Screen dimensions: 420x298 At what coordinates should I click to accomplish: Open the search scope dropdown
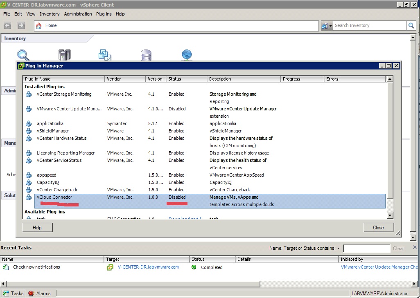click(327, 26)
